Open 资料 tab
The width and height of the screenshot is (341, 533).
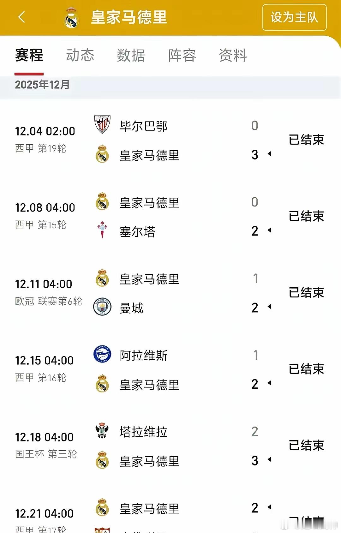point(233,55)
